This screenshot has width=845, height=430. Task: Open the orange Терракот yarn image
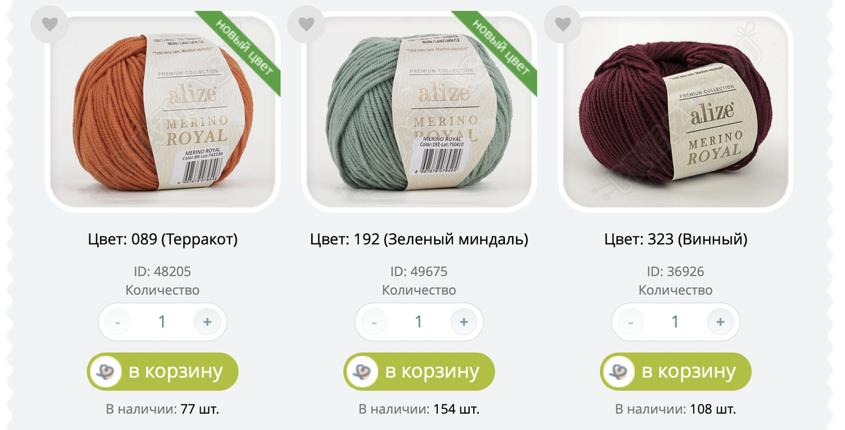pos(163,112)
